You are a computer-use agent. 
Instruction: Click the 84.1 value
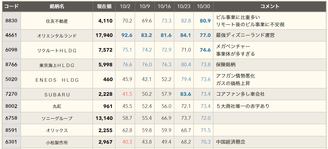click(186, 35)
